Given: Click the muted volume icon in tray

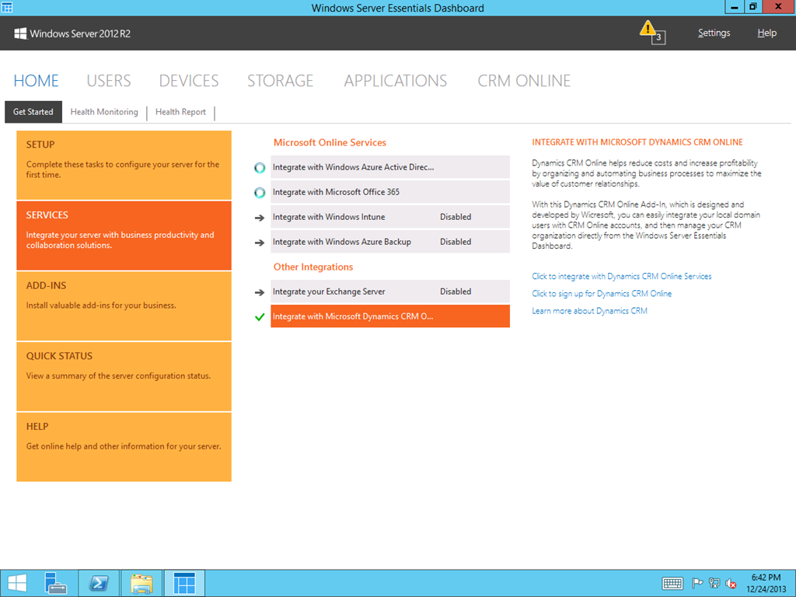Looking at the screenshot, I should click(731, 583).
